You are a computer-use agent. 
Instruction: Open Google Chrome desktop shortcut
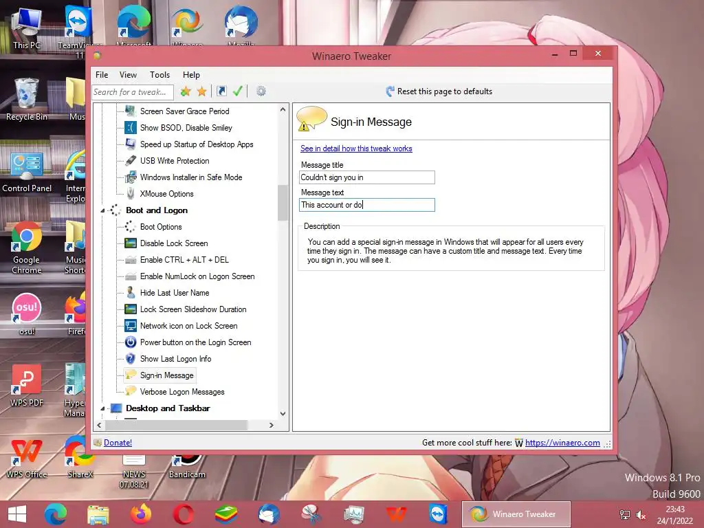(27, 247)
